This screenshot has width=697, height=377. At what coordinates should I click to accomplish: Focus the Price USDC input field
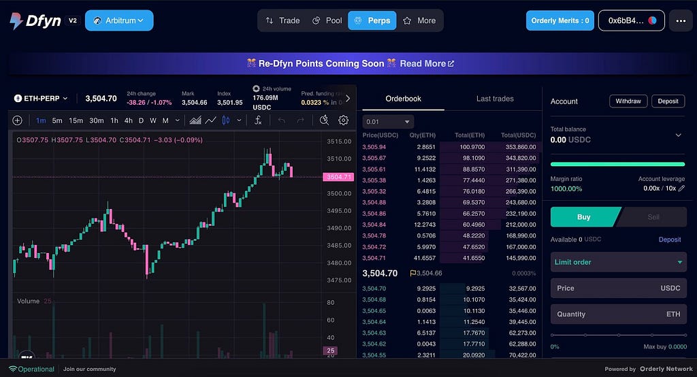click(x=618, y=288)
